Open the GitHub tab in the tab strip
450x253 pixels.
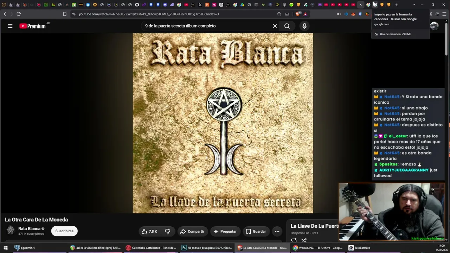coord(137,5)
